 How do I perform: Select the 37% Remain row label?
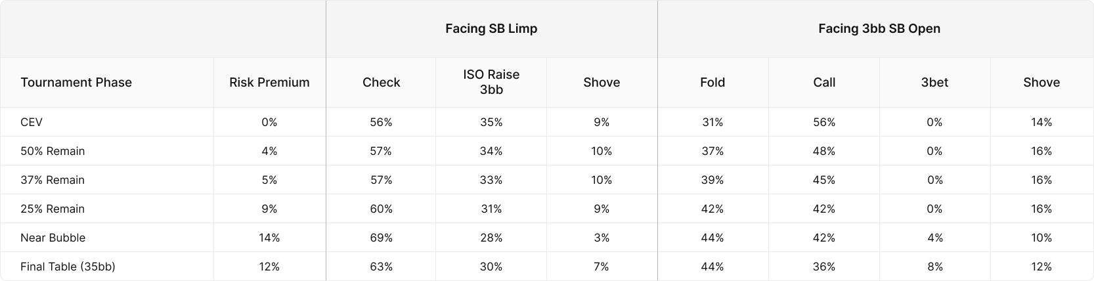click(53, 180)
